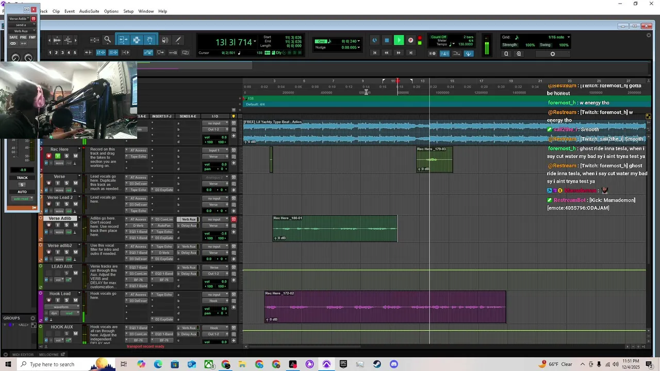Open the waveform view selector on Hook Lead
This screenshot has height=371, width=660.
[63, 307]
